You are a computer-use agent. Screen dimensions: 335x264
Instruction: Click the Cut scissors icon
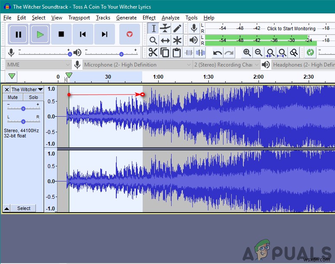[x=153, y=53]
